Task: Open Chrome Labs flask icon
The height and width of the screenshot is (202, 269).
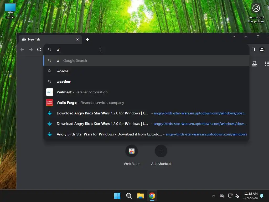Action: tap(255, 64)
